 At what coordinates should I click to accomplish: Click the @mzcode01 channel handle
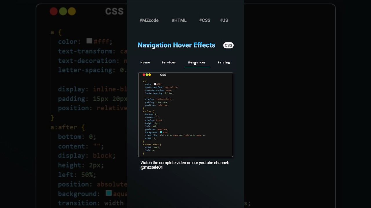click(152, 167)
